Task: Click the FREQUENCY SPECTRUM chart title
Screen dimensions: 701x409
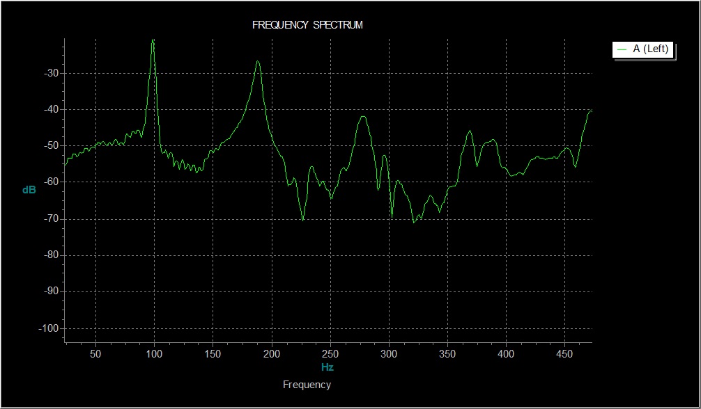Action: (x=307, y=25)
